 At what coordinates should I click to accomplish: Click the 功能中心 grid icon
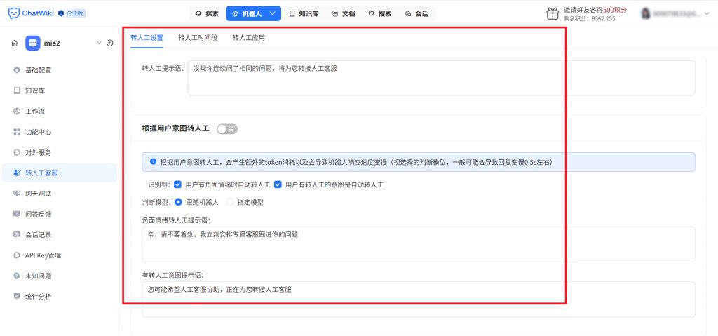point(17,132)
